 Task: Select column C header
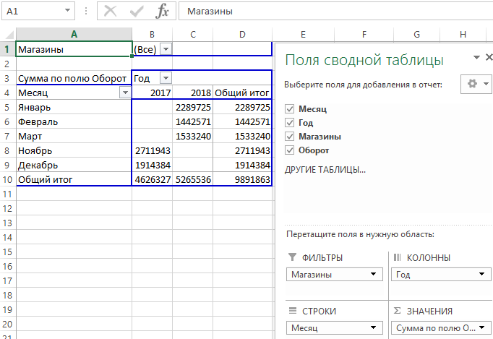[x=193, y=34]
